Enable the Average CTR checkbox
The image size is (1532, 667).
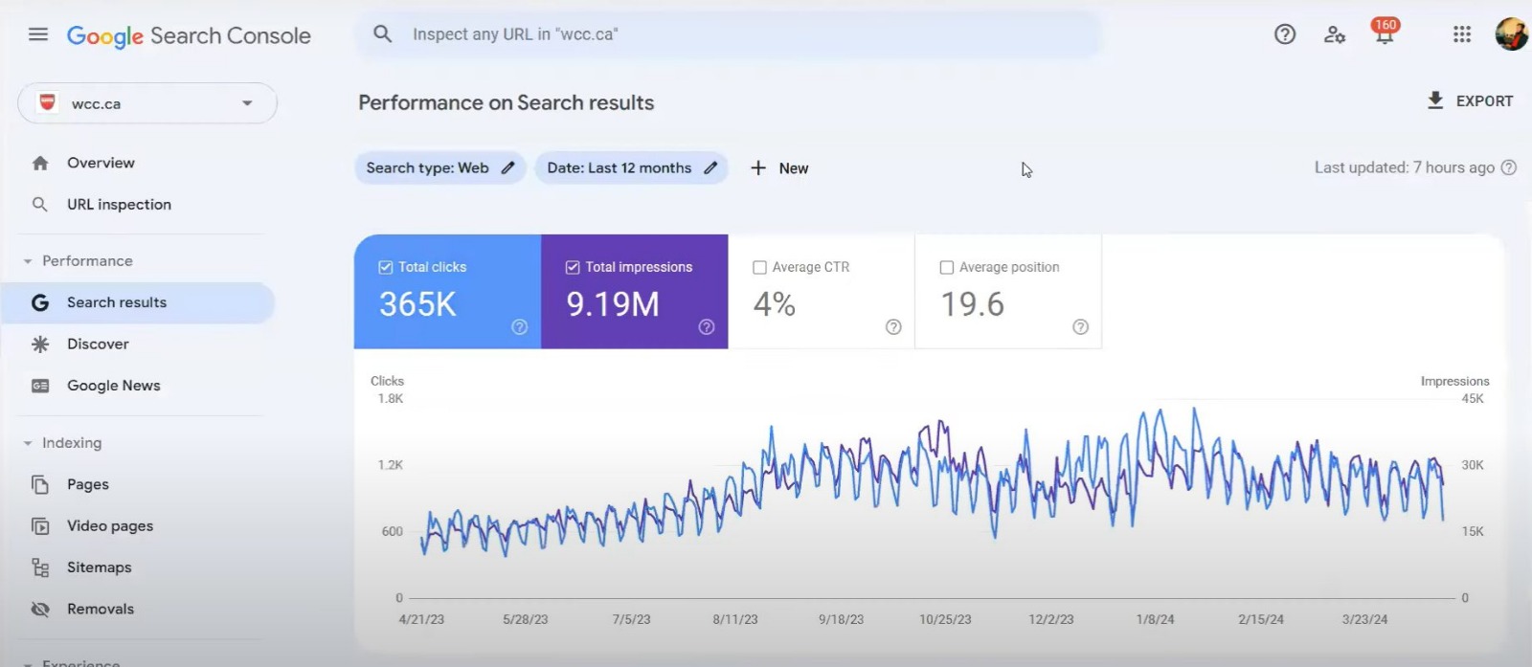pyautogui.click(x=759, y=268)
